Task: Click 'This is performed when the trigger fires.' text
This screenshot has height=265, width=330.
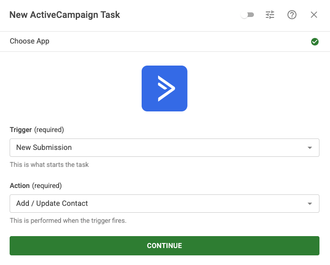Action: click(x=68, y=221)
